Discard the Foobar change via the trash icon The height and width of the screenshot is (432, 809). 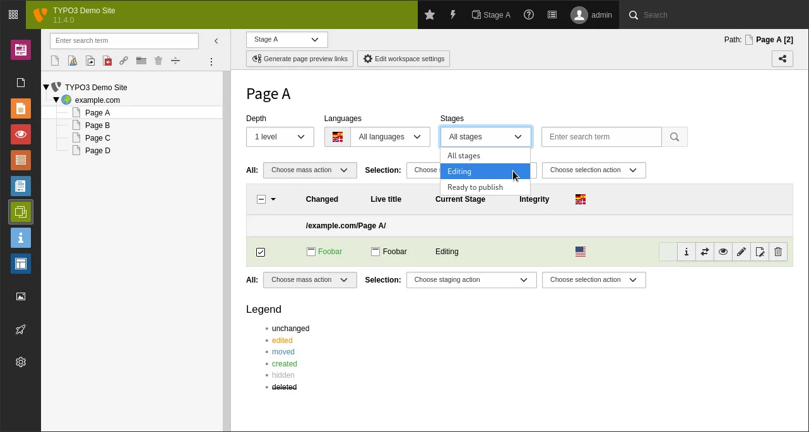pyautogui.click(x=778, y=252)
